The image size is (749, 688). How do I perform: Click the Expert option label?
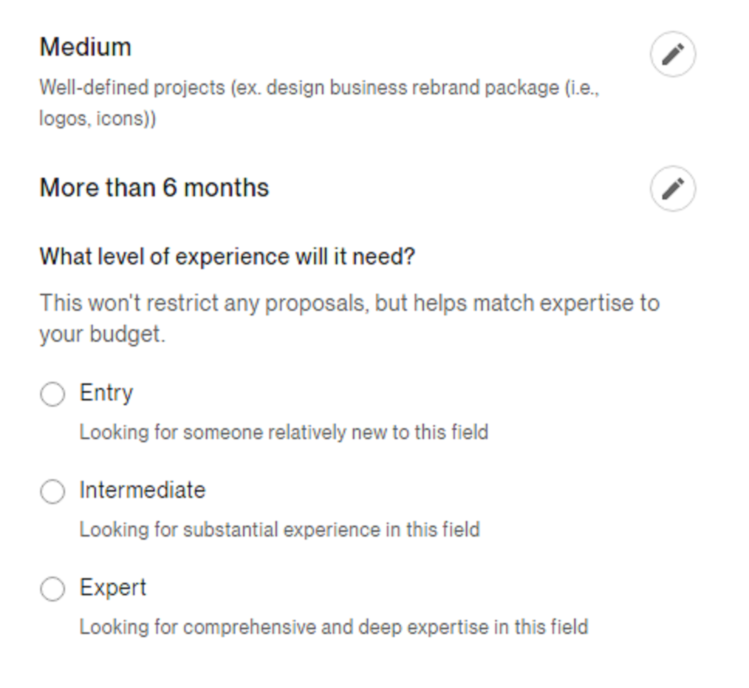pyautogui.click(x=113, y=588)
